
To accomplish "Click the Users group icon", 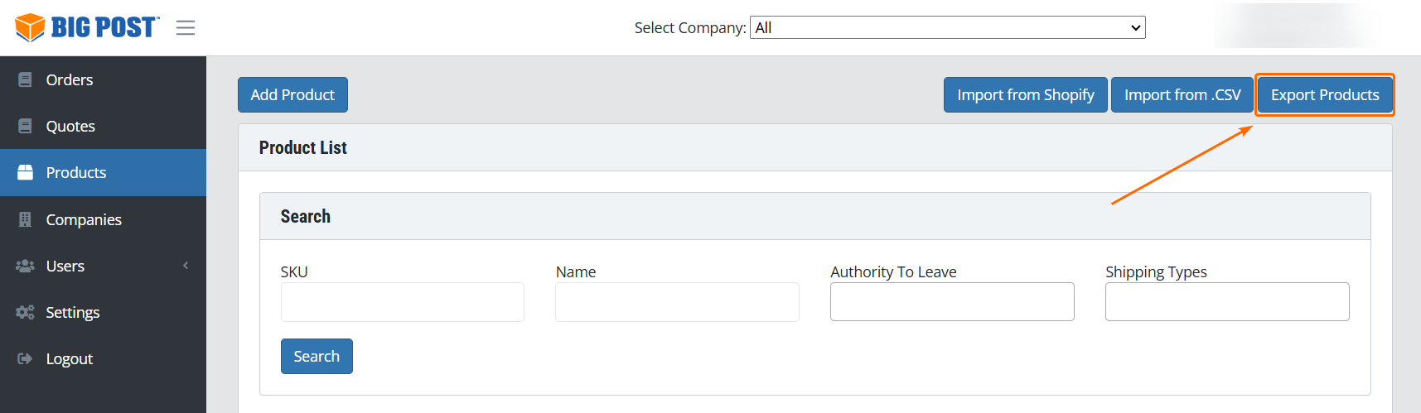I will (25, 266).
